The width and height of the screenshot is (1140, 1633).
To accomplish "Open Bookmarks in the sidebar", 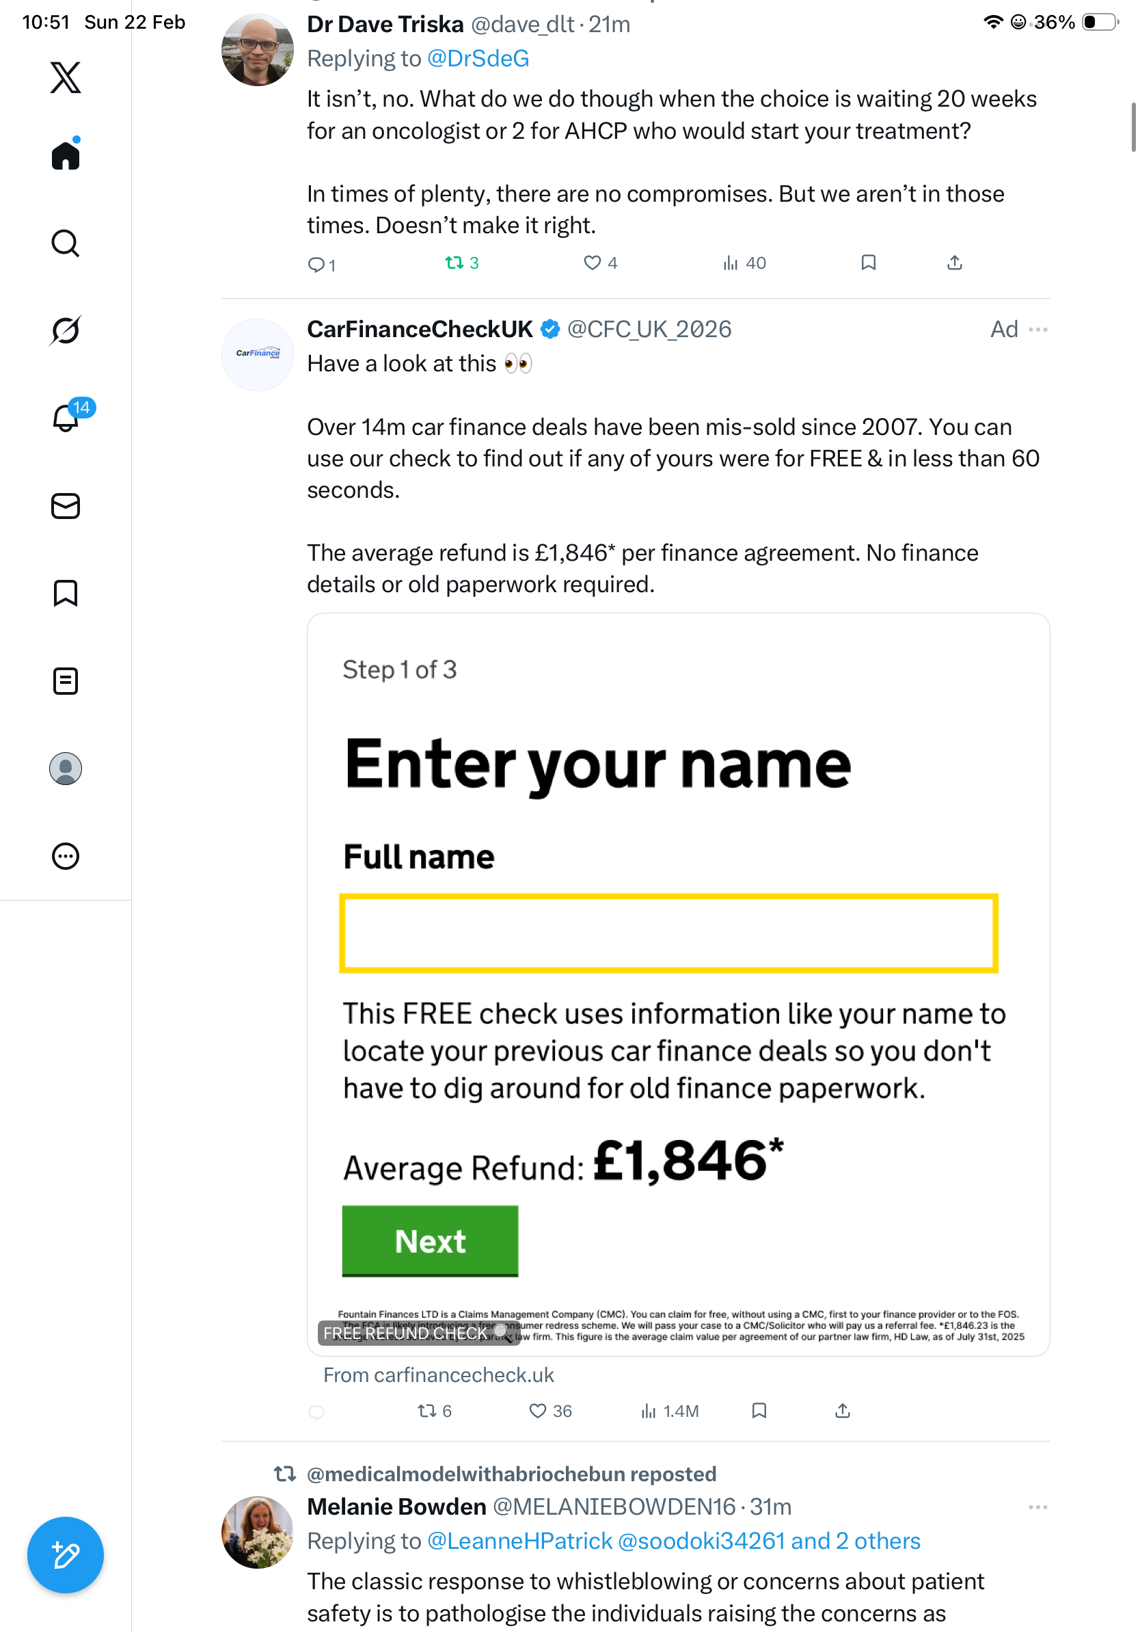I will (66, 593).
